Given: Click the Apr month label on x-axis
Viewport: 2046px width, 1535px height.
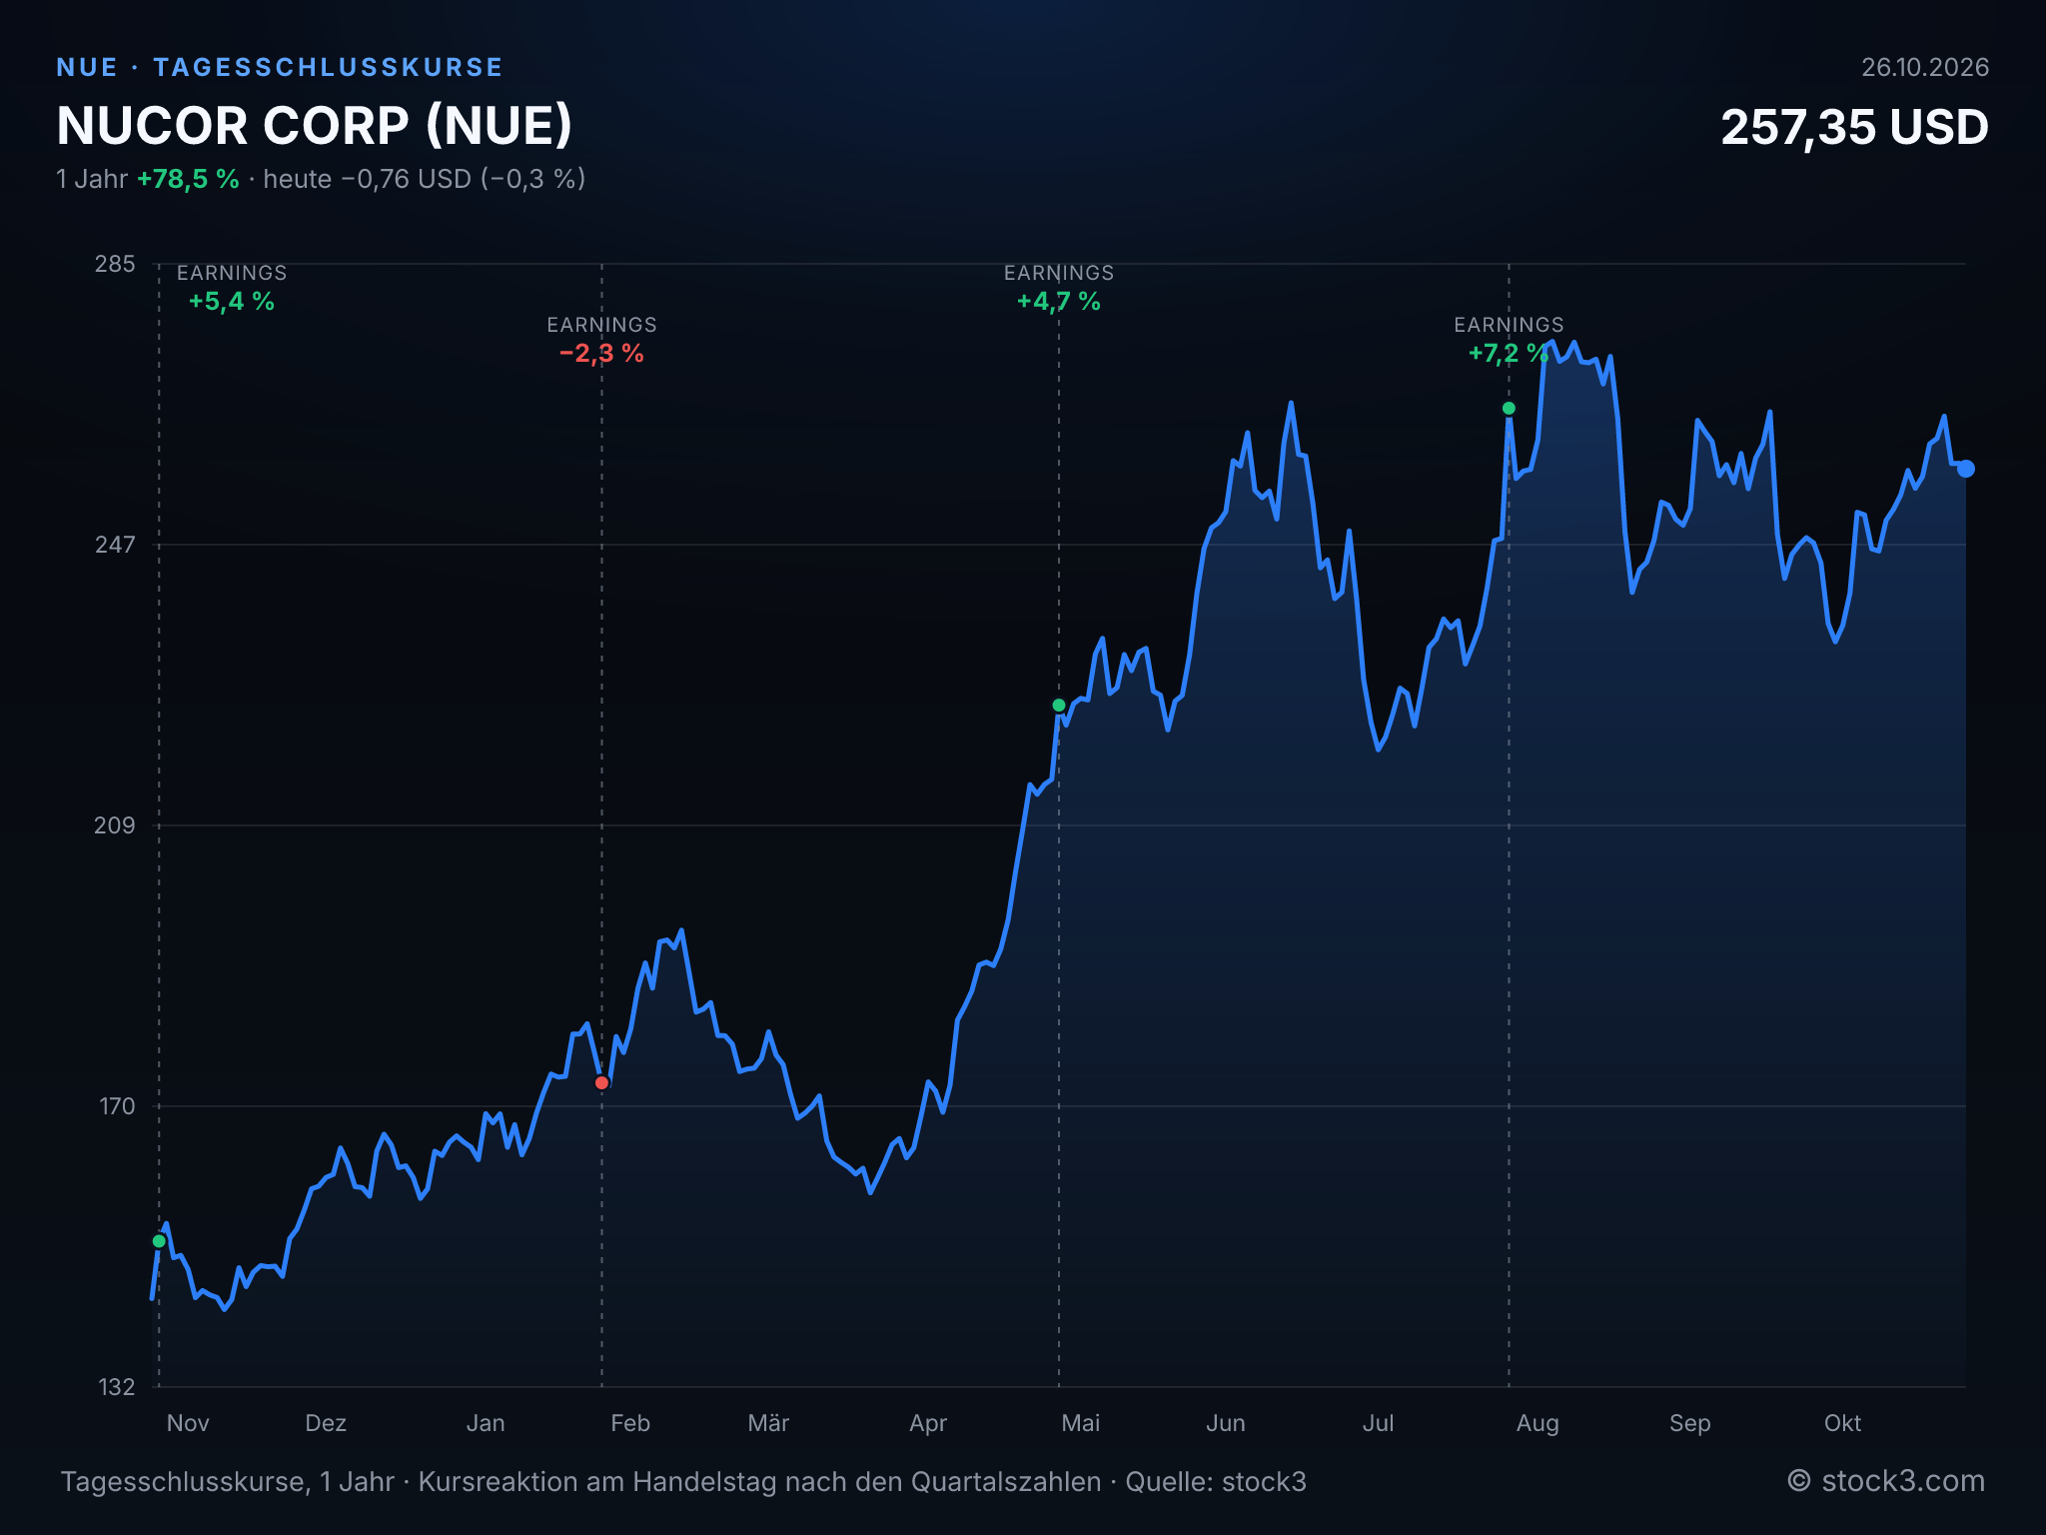Looking at the screenshot, I should point(928,1423).
